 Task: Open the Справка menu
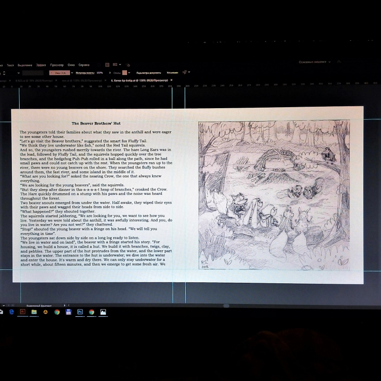pos(84,65)
